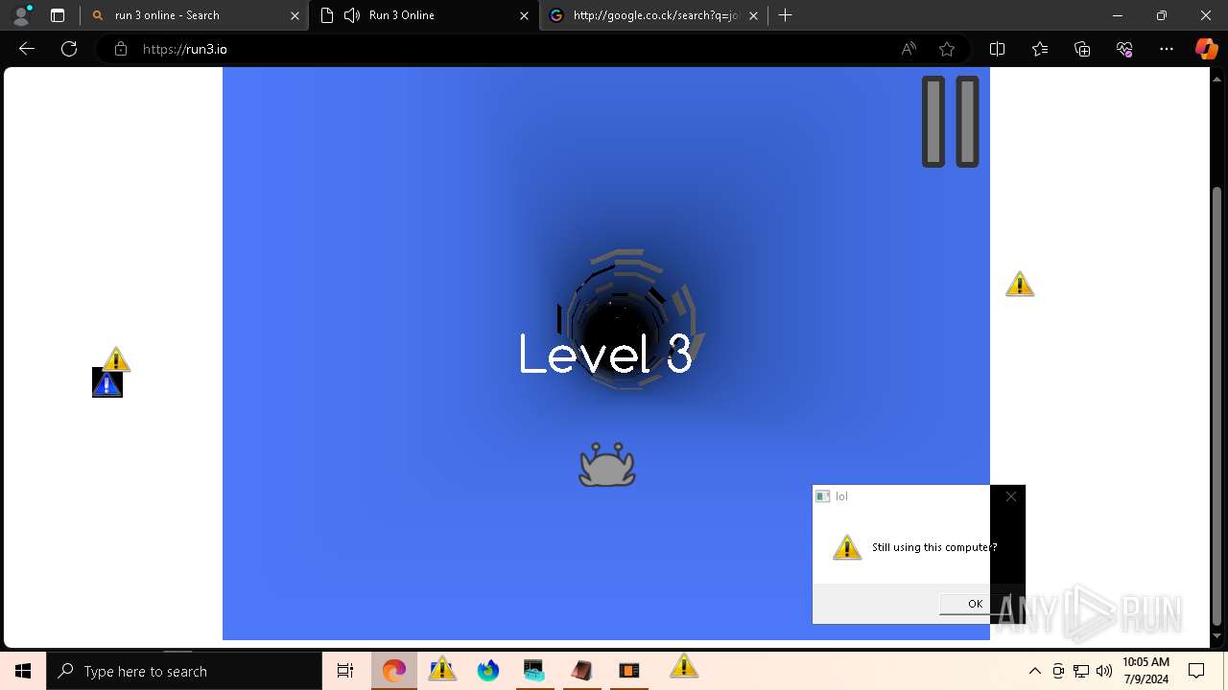1228x690 pixels.
Task: Open the google.co.ck search tab
Action: tap(652, 15)
